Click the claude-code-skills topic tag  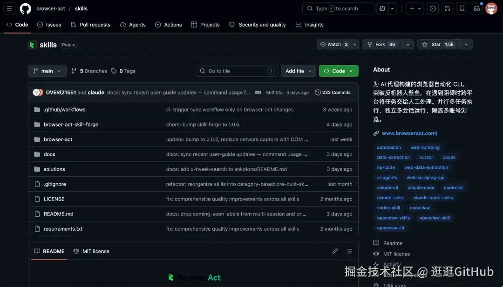tap(433, 198)
